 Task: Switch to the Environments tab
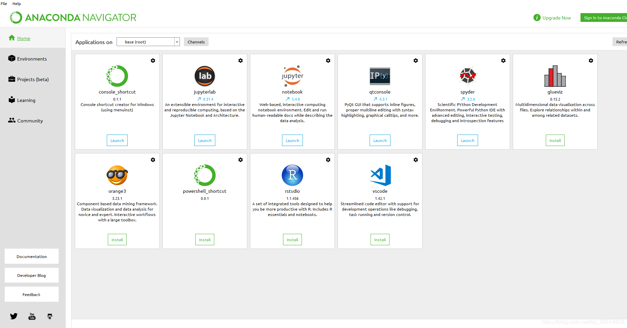pos(33,59)
